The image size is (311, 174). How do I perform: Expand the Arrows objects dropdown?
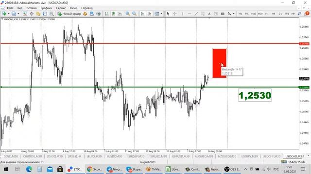[x=234, y=14]
